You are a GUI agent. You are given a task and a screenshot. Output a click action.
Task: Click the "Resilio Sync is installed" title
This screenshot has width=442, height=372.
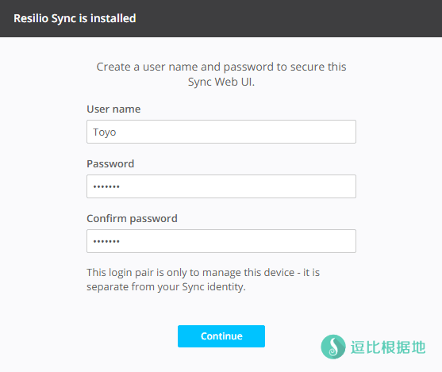pos(75,18)
